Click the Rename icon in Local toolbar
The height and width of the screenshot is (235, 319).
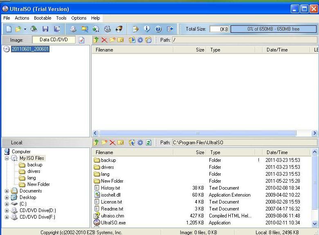tap(120, 143)
